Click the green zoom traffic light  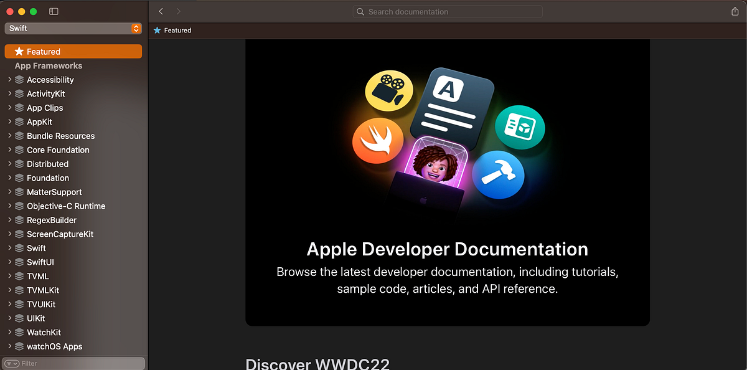tap(32, 11)
